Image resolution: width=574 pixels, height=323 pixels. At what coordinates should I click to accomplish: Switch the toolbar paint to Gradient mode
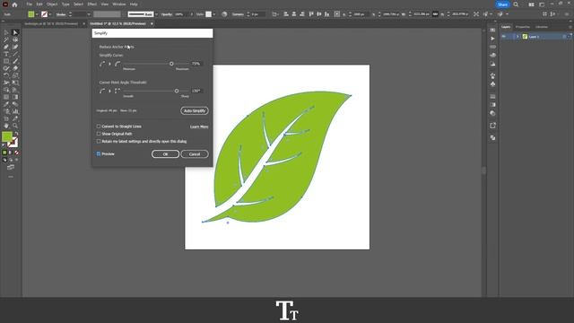pyautogui.click(x=11, y=153)
